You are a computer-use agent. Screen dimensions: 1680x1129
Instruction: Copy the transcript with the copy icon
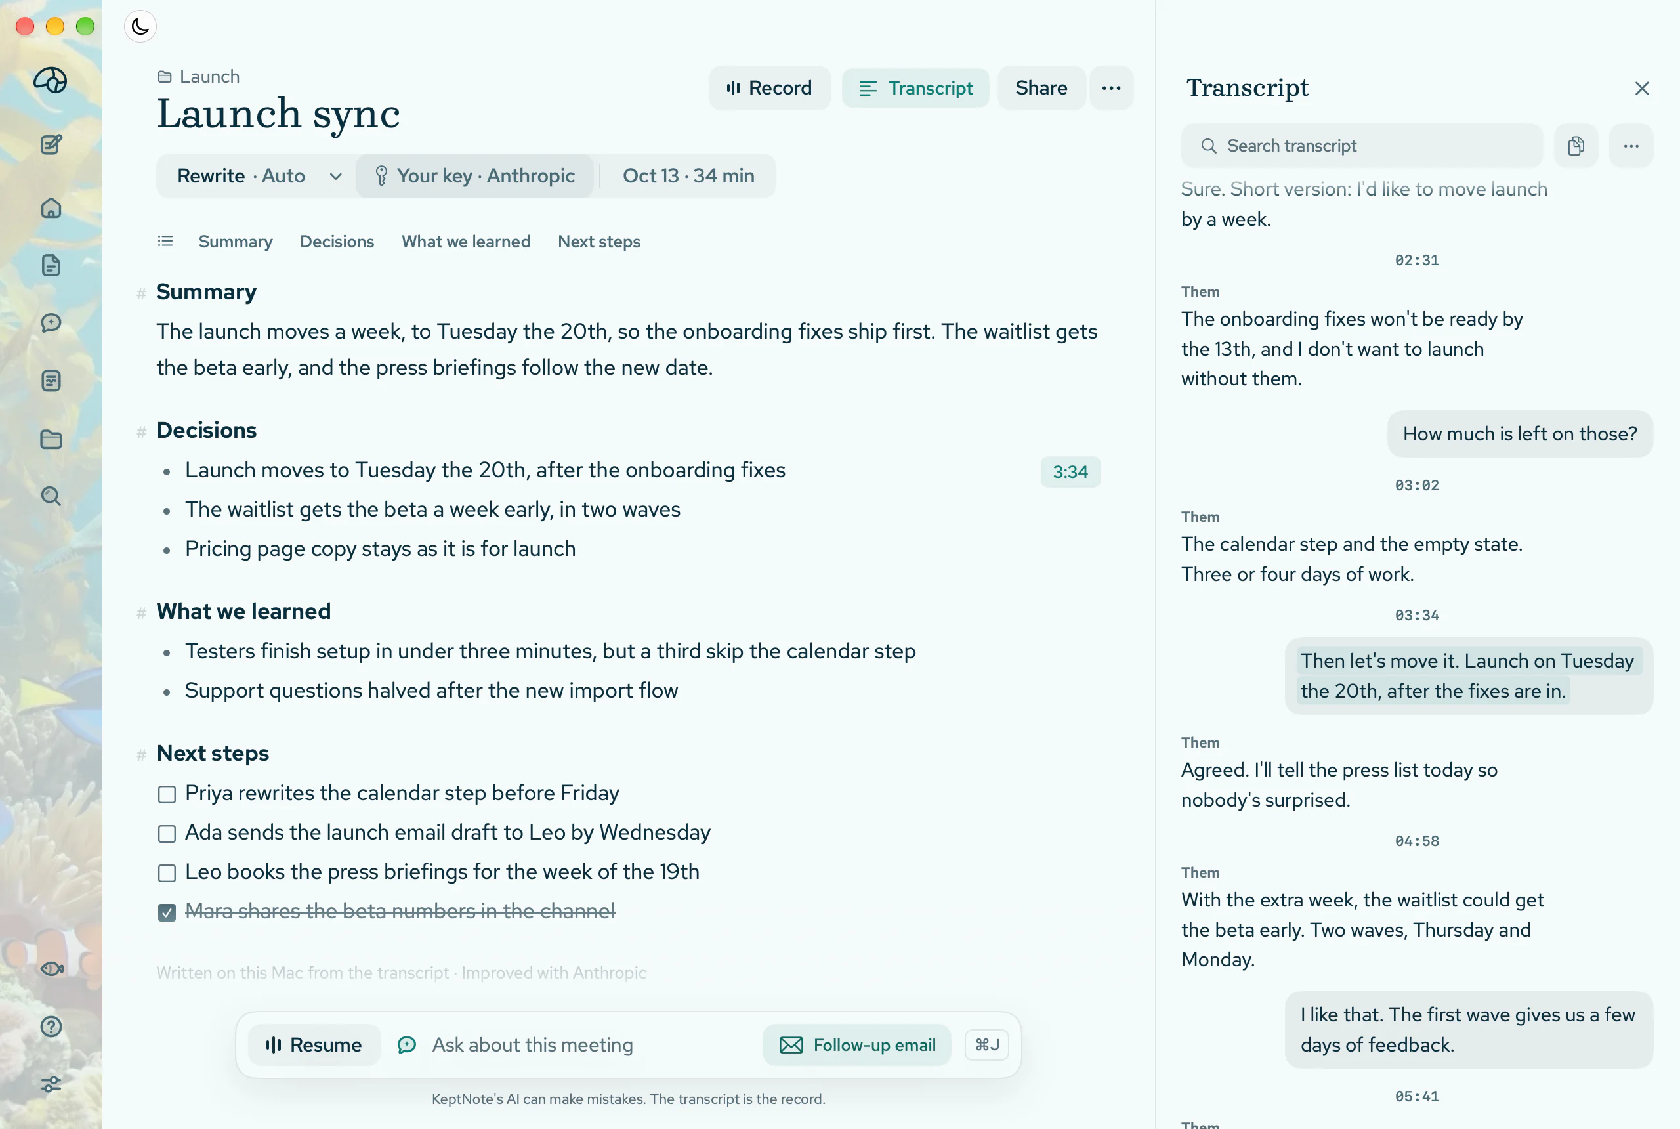point(1576,146)
